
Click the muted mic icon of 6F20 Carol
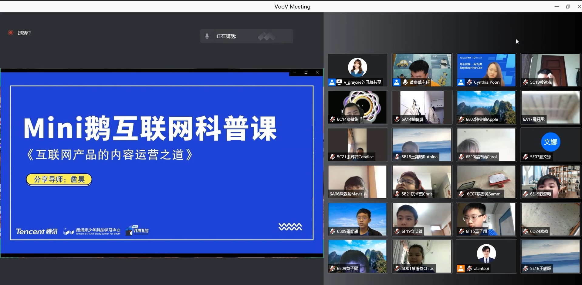click(x=461, y=157)
